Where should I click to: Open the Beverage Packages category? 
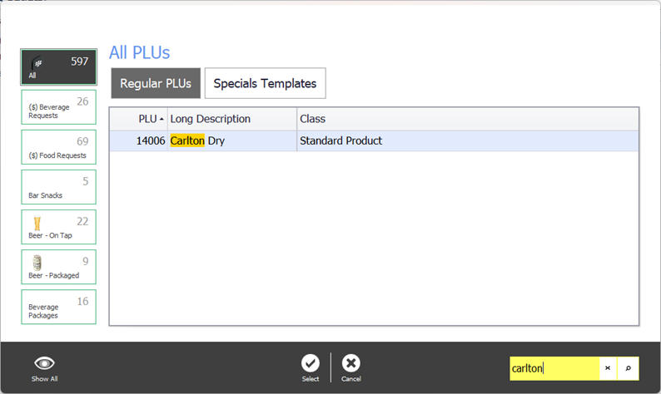pyautogui.click(x=58, y=307)
